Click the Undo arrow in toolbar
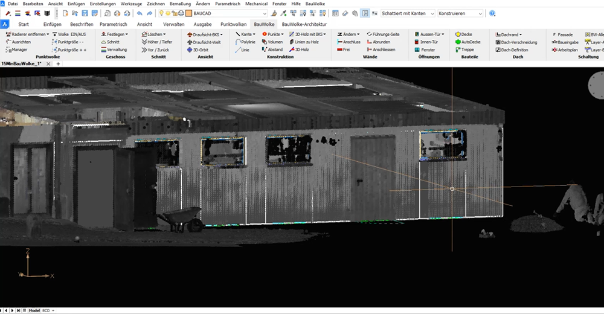Viewport: 604px width, 314px height. point(140,13)
